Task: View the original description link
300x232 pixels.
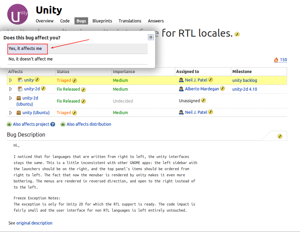Action: (34, 223)
